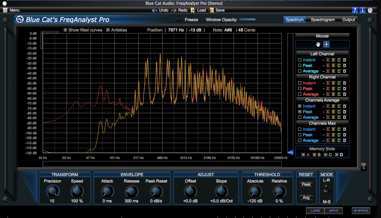This screenshot has width=381, height=218.
Task: Select the hand pan mouse tool
Action: coord(318,44)
